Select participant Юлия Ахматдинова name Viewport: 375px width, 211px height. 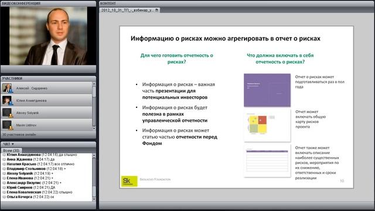31,101
